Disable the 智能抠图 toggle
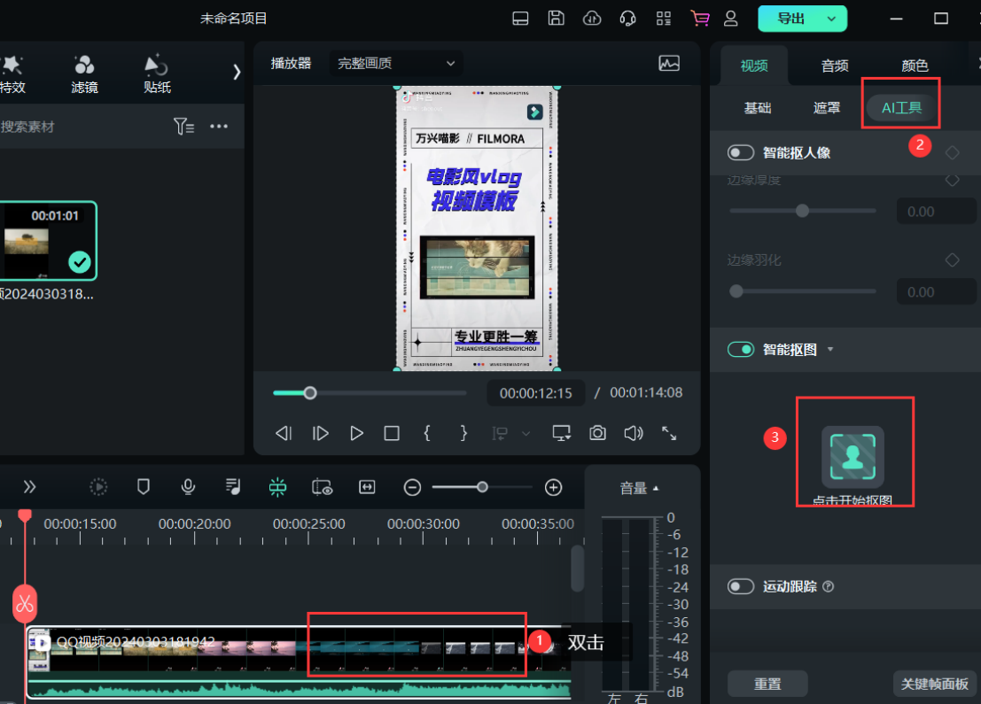 pyautogui.click(x=741, y=350)
